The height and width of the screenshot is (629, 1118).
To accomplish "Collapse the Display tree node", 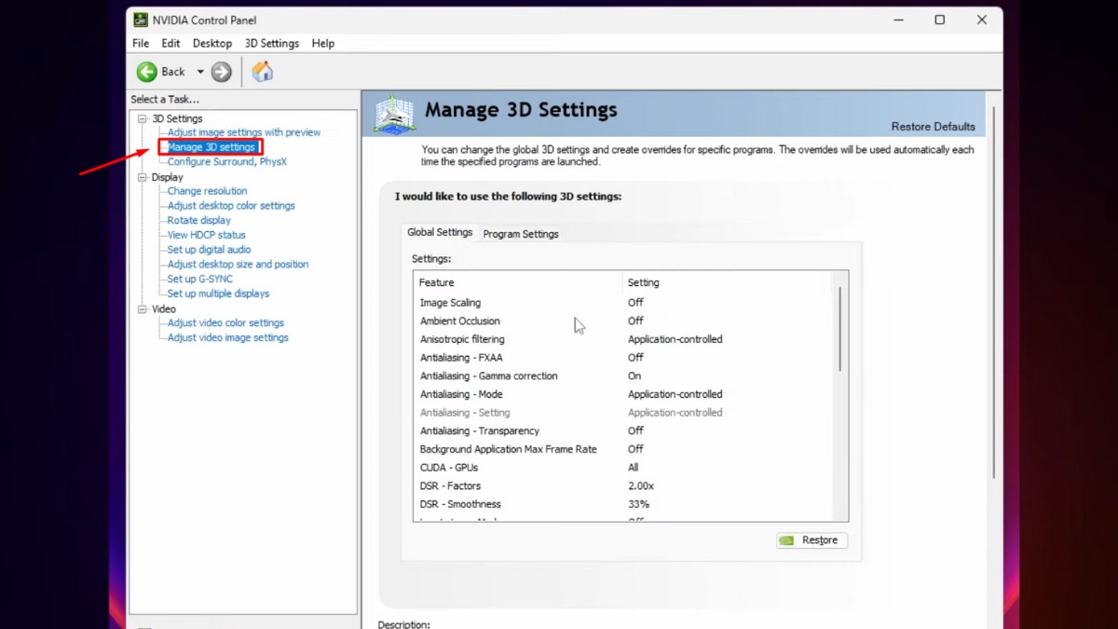I will (x=143, y=177).
